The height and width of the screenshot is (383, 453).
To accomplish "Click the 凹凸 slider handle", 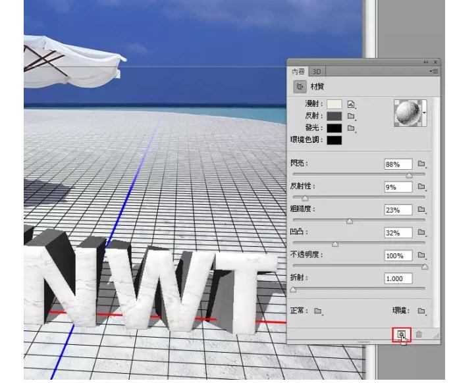I will tap(335, 244).
